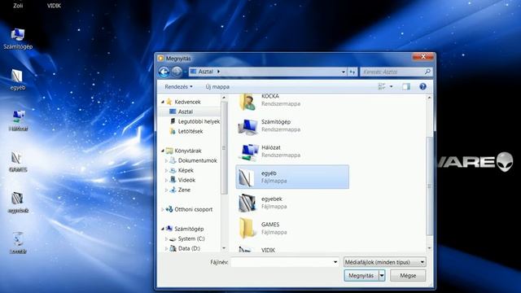This screenshot has height=293, width=521.
Task: Expand the Asztal breadcrumb arrow
Action: [x=218, y=72]
